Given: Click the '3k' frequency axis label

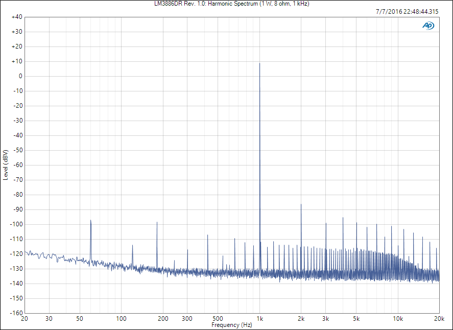Looking at the screenshot, I should (x=326, y=319).
